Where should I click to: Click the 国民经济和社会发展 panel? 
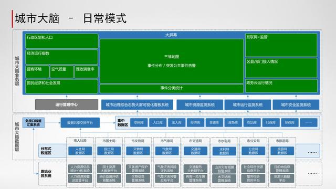(62, 86)
